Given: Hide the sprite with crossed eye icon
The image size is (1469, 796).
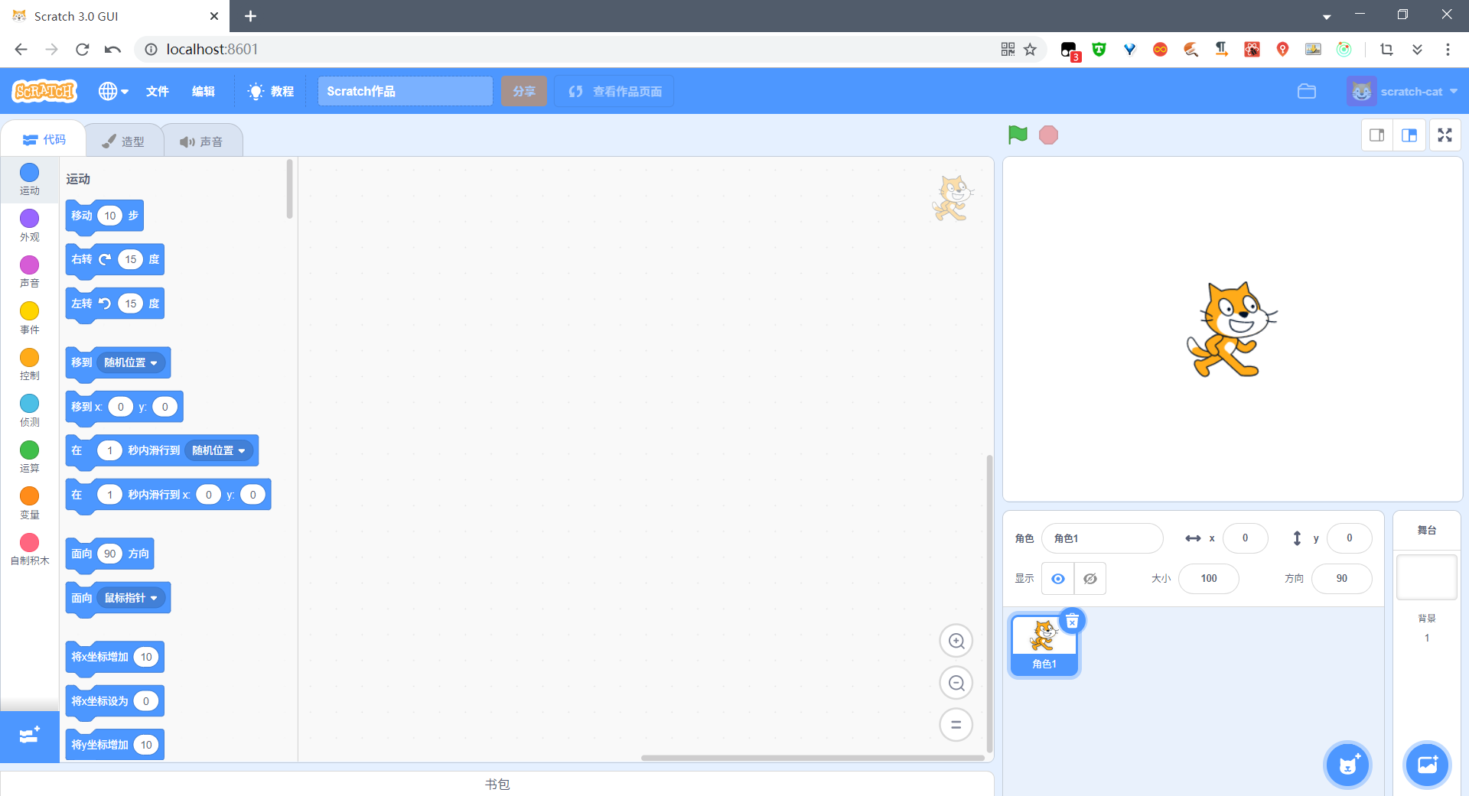Looking at the screenshot, I should click(x=1090, y=579).
